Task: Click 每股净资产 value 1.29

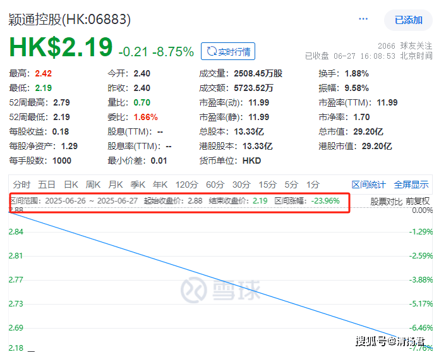Action: coord(69,146)
